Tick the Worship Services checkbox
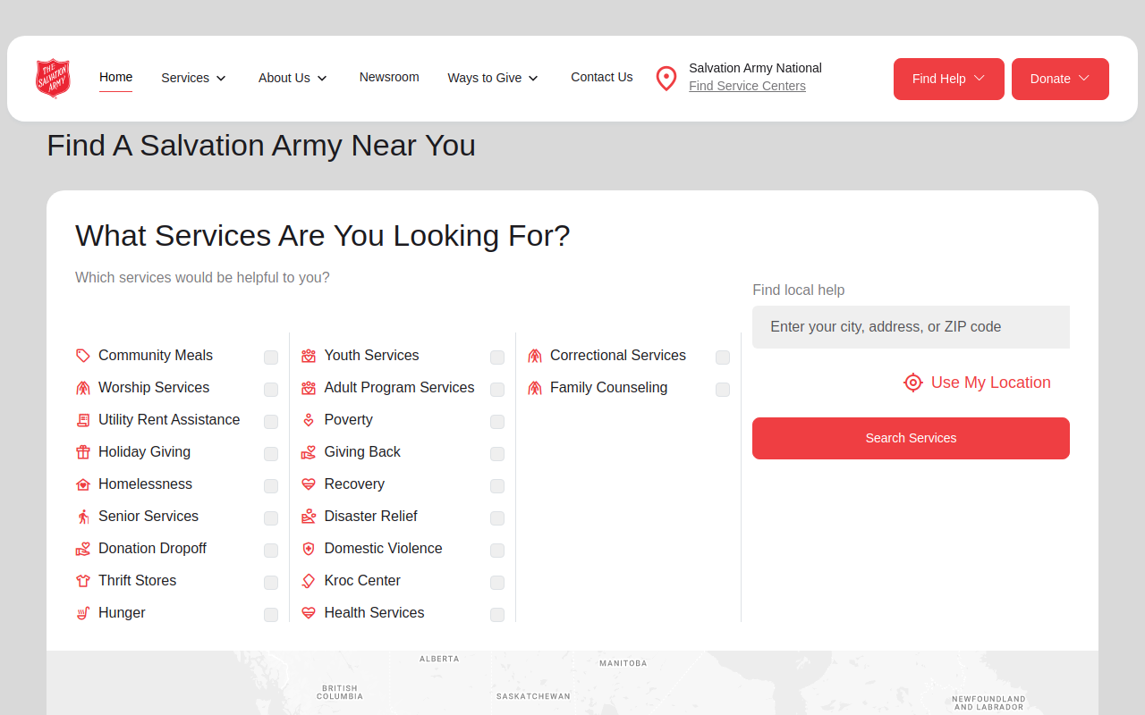 click(271, 390)
